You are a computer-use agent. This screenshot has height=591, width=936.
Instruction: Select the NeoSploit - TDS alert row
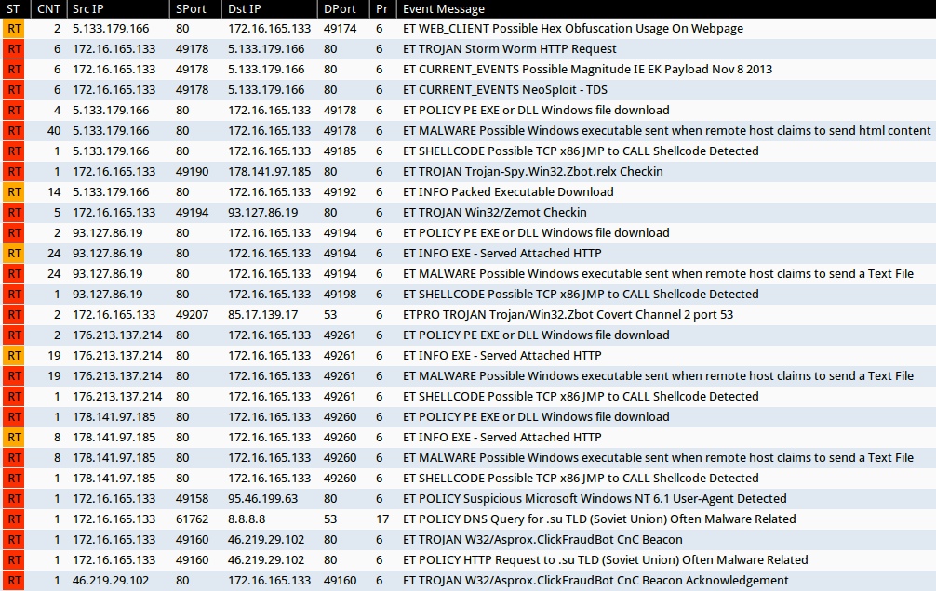[x=504, y=90]
